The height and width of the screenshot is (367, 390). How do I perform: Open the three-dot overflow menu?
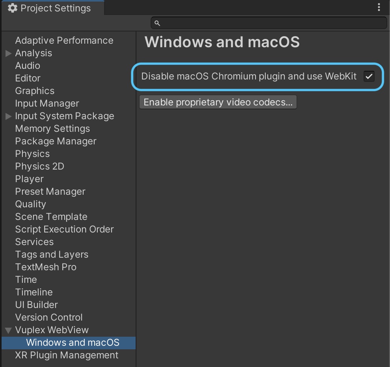coord(379,7)
